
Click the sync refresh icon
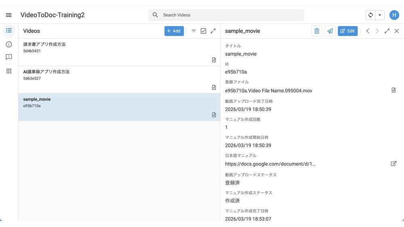pyautogui.click(x=370, y=15)
